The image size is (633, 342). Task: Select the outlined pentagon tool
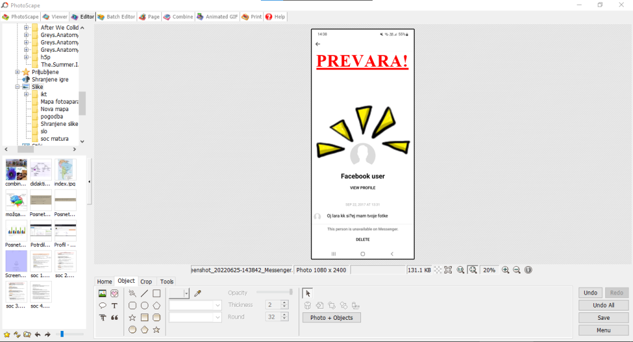click(x=156, y=306)
